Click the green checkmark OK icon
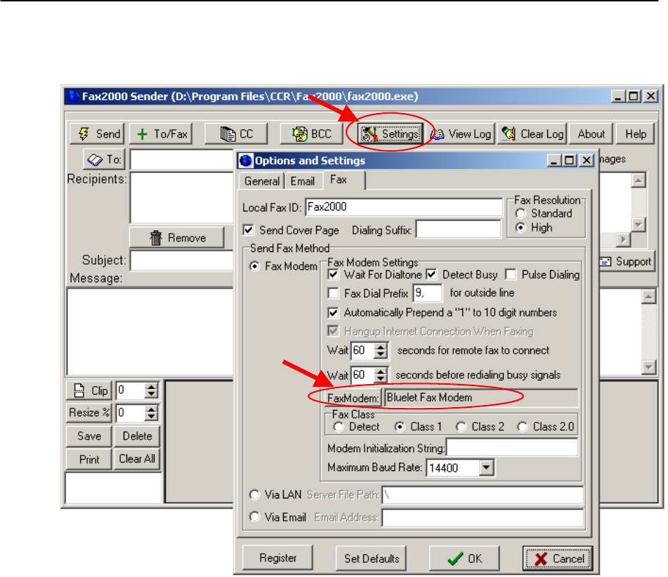This screenshot has height=577, width=668. point(455,558)
